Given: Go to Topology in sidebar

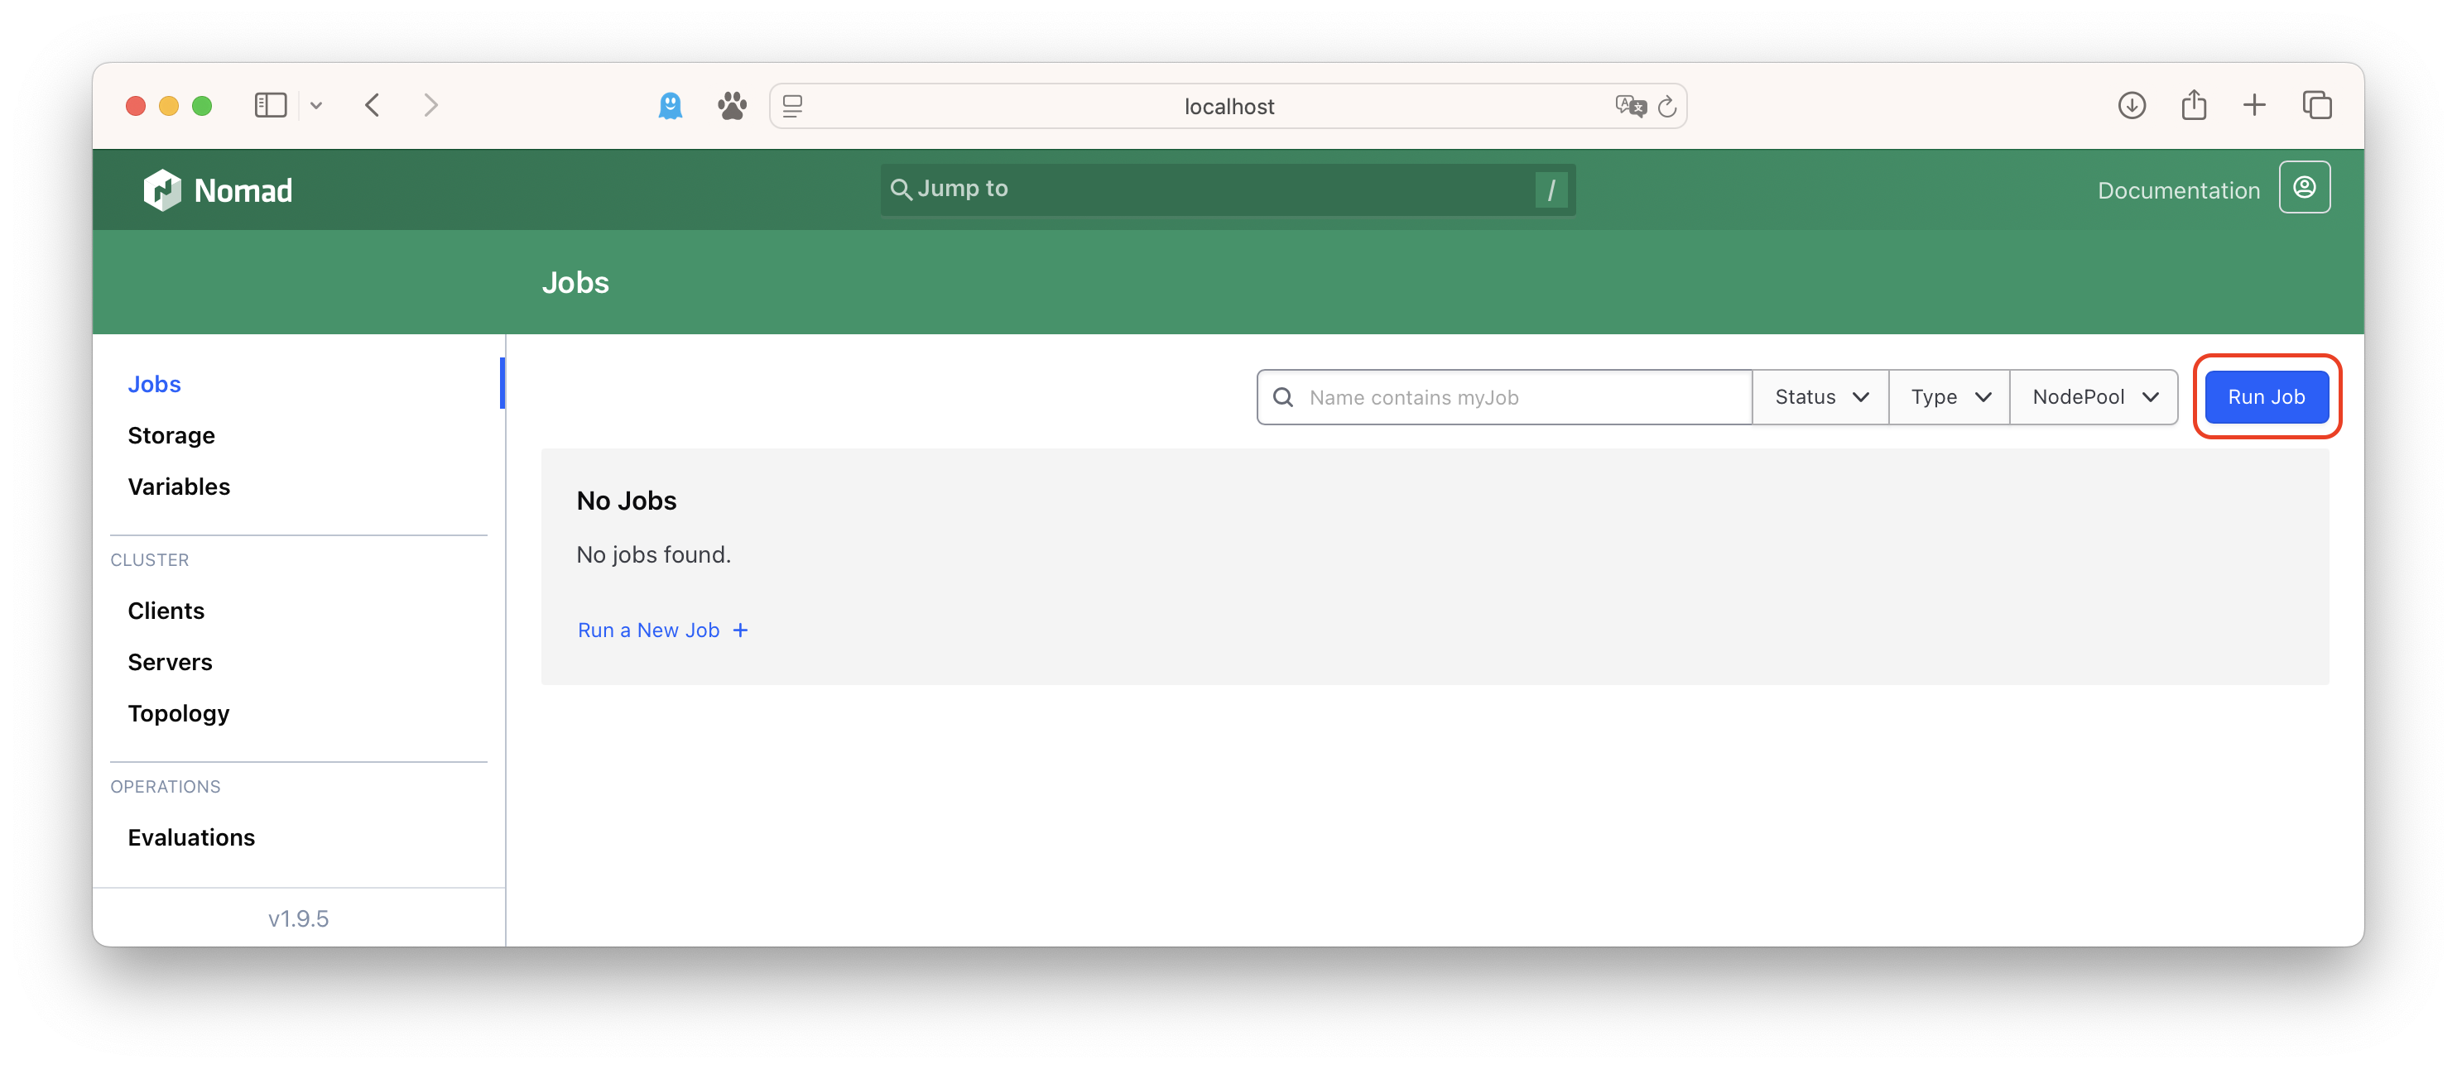Looking at the screenshot, I should (178, 713).
